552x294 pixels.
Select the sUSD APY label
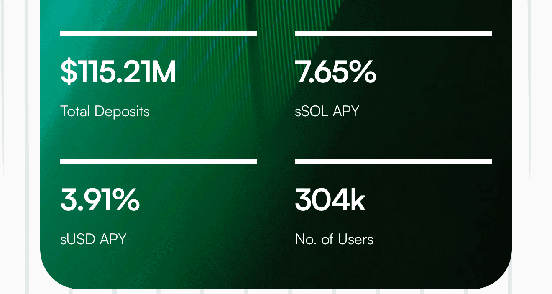coord(93,239)
